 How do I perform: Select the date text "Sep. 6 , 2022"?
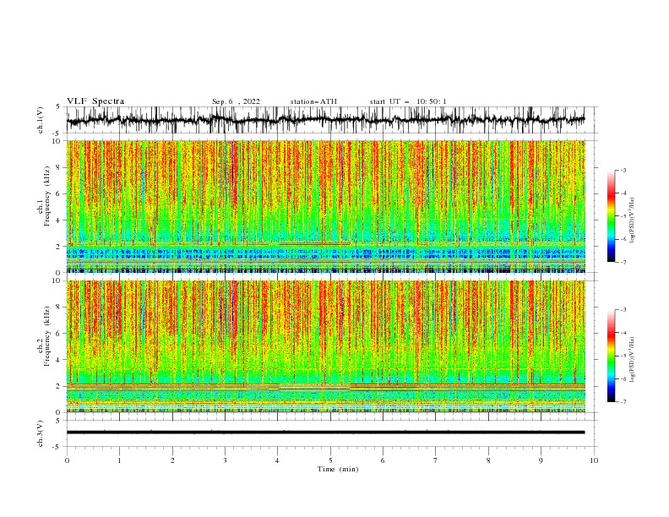click(x=236, y=101)
